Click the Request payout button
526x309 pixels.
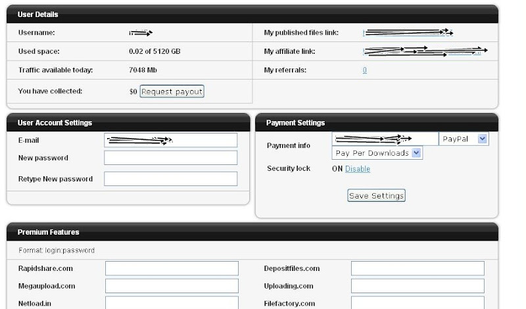(x=172, y=91)
